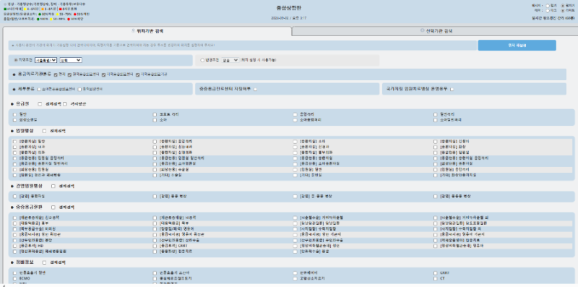Toggle 지역응급의료기관 checkbox
Image resolution: width=578 pixels, height=287 pixels.
pyautogui.click(x=137, y=74)
